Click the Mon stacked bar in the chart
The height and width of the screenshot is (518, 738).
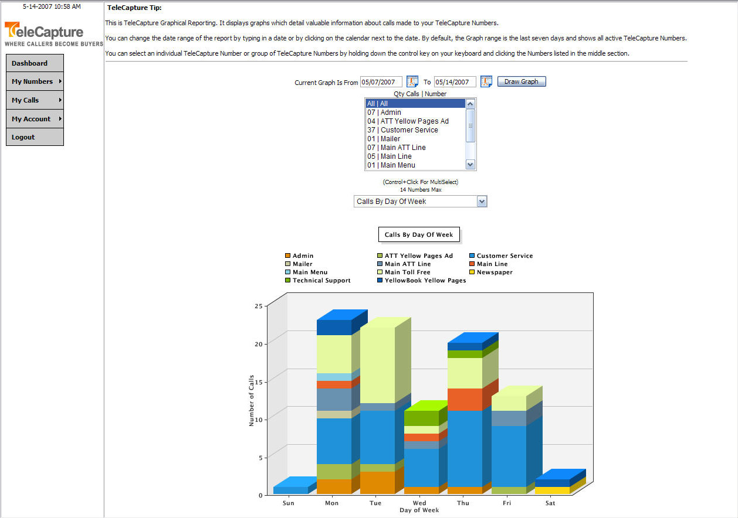(x=342, y=402)
